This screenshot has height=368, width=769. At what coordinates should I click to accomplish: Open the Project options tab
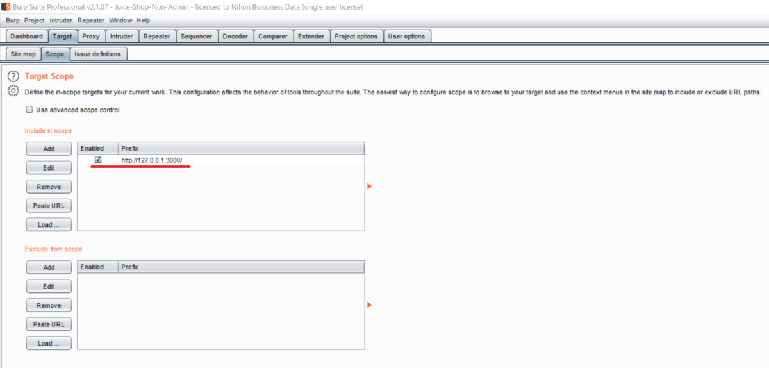[356, 37]
